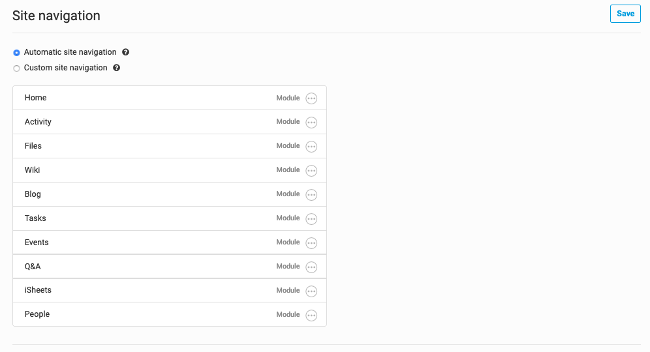Click the Save button
This screenshot has width=650, height=352.
click(625, 14)
